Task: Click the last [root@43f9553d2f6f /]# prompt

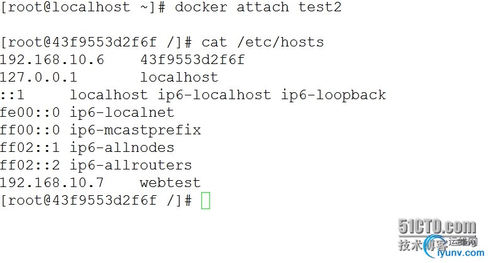Action: 96,200
